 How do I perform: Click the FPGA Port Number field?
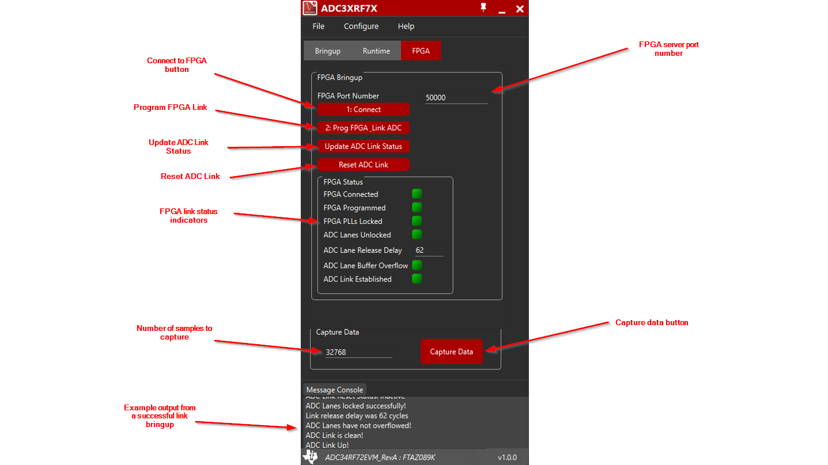pyautogui.click(x=455, y=98)
